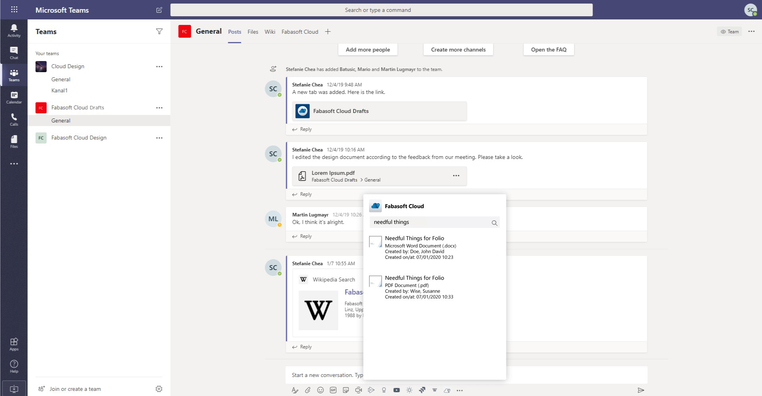The width and height of the screenshot is (762, 396).
Task: Open the Weather app icon
Action: (x=409, y=390)
